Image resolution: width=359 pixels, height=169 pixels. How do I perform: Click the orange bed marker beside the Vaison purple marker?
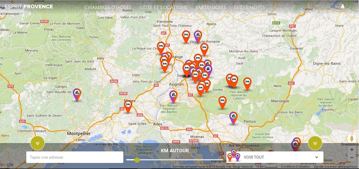186,37
